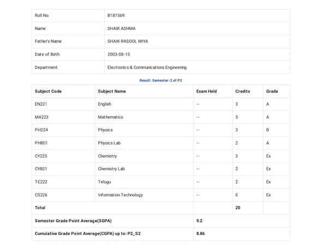The image size is (321, 248).
Task: Click the Subject Code column header
Action: click(48, 92)
